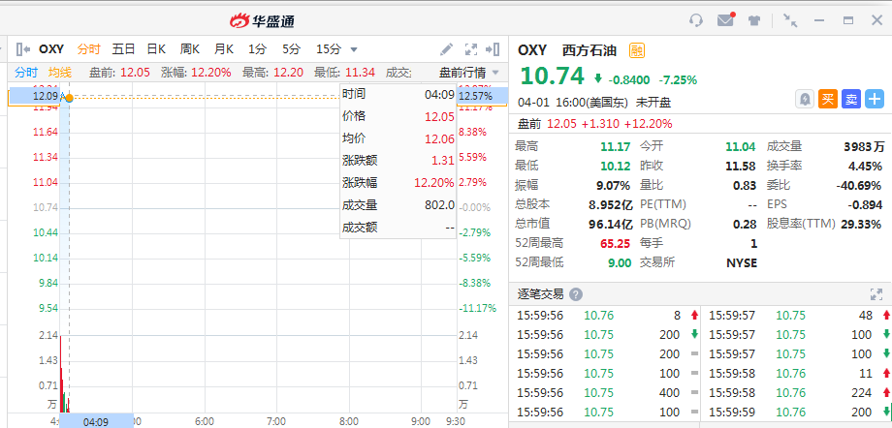Click the orange 买 buy button
892x428 pixels.
pos(827,99)
